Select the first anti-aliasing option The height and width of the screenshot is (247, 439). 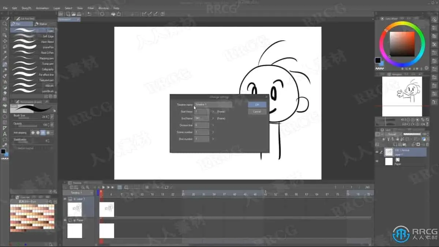(x=33, y=132)
